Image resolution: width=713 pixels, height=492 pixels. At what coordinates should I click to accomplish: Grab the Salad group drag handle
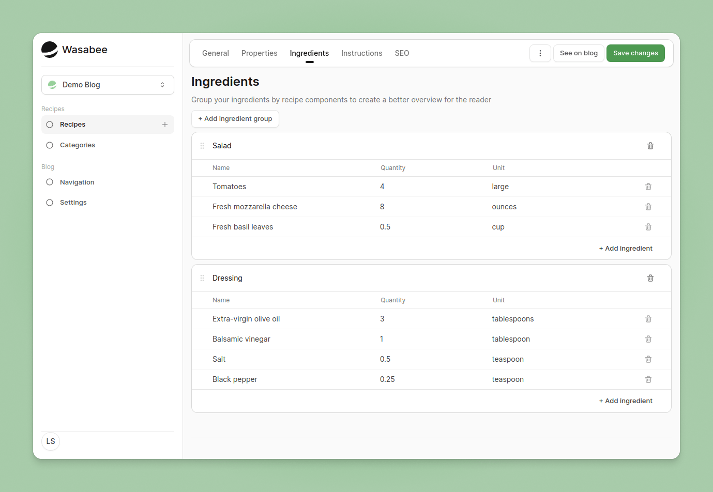click(202, 146)
